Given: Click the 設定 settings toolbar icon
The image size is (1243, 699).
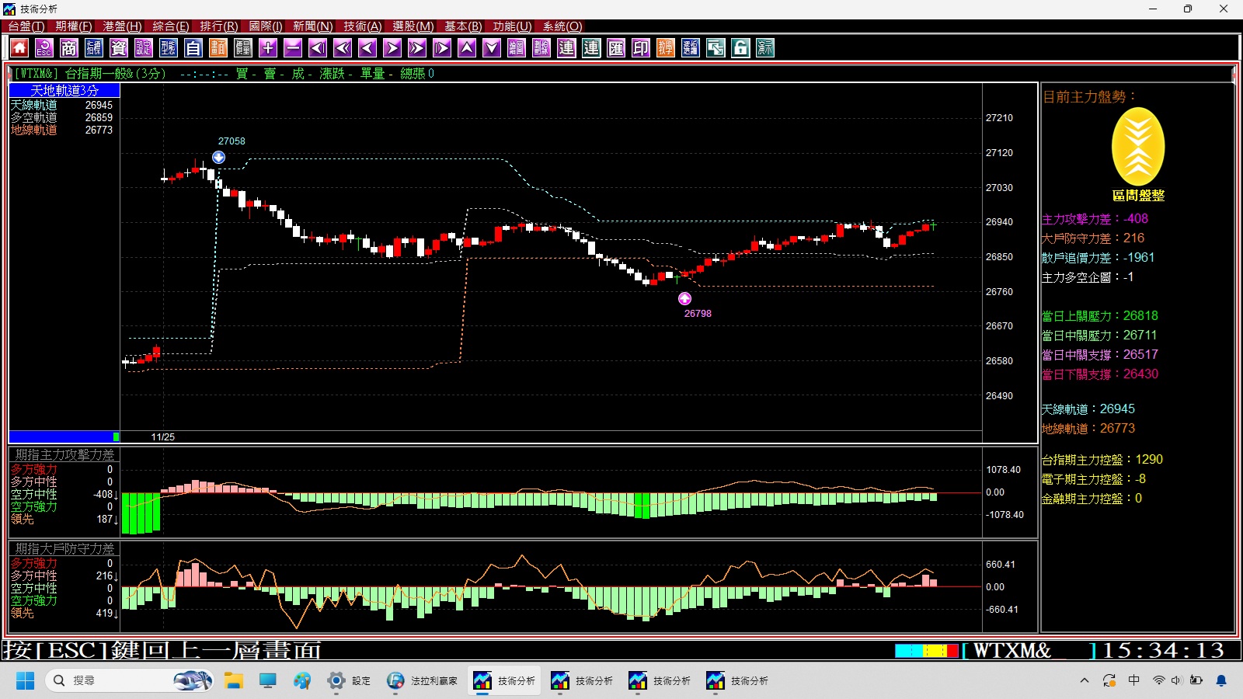Looking at the screenshot, I should point(144,48).
